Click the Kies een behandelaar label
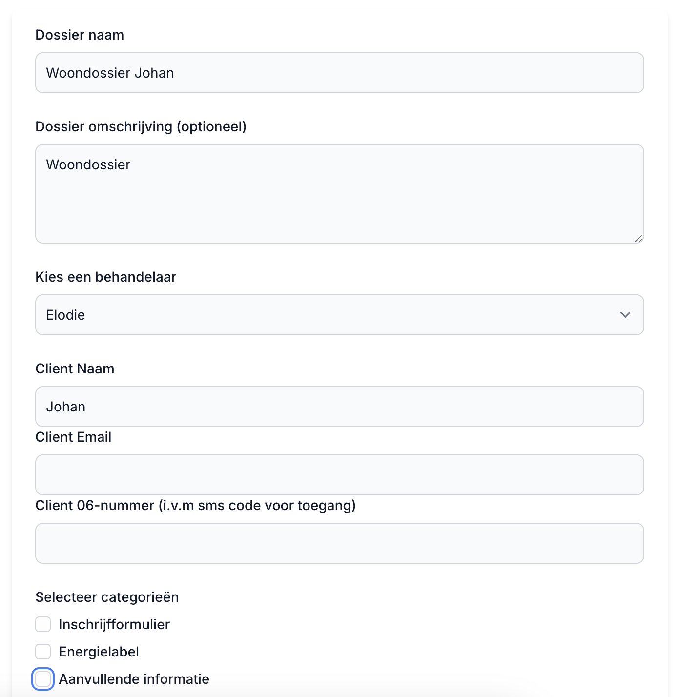The height and width of the screenshot is (697, 700). tap(105, 277)
